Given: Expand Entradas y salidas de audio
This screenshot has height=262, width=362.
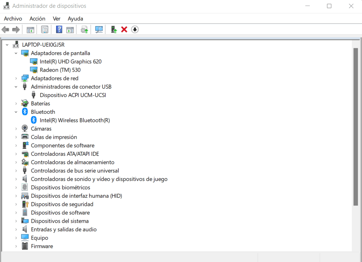Looking at the screenshot, I should [x=16, y=230].
